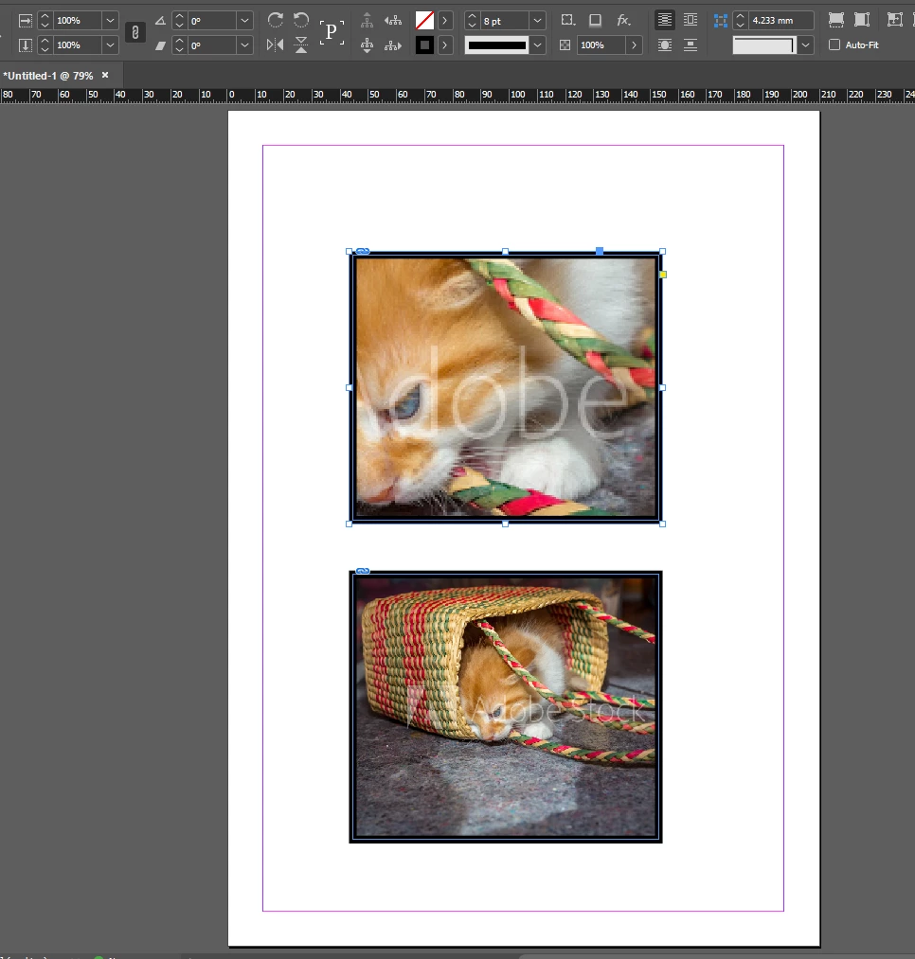Click the rotation angle stepper
Viewport: 915px width, 959px height.
(179, 21)
